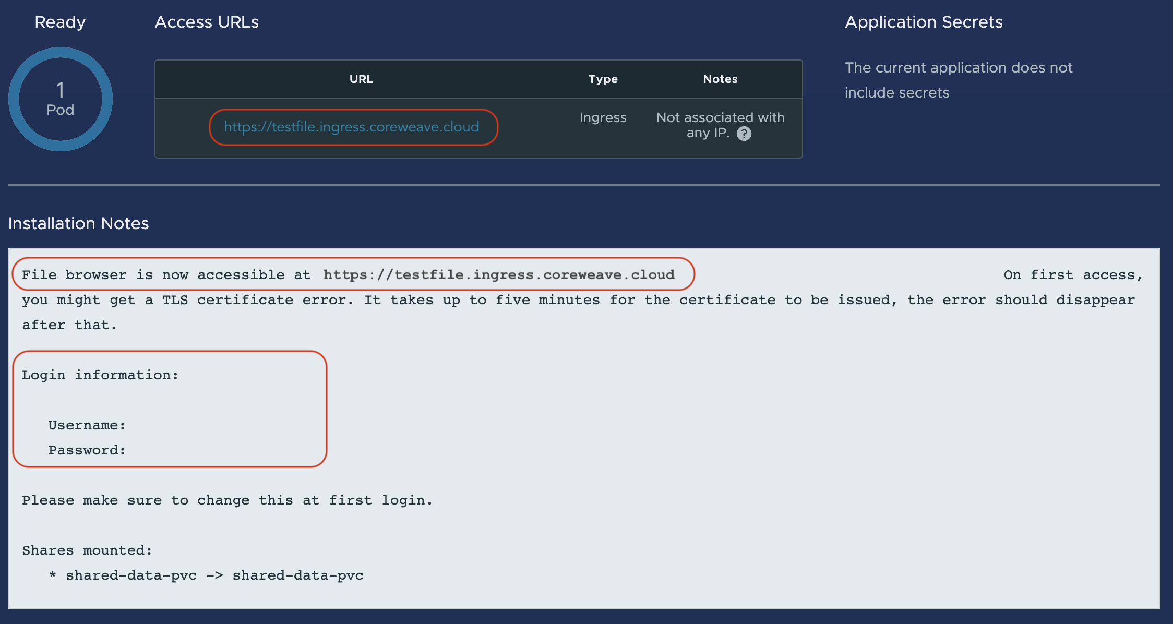The width and height of the screenshot is (1173, 624).
Task: Select the URL column header
Action: 361,79
